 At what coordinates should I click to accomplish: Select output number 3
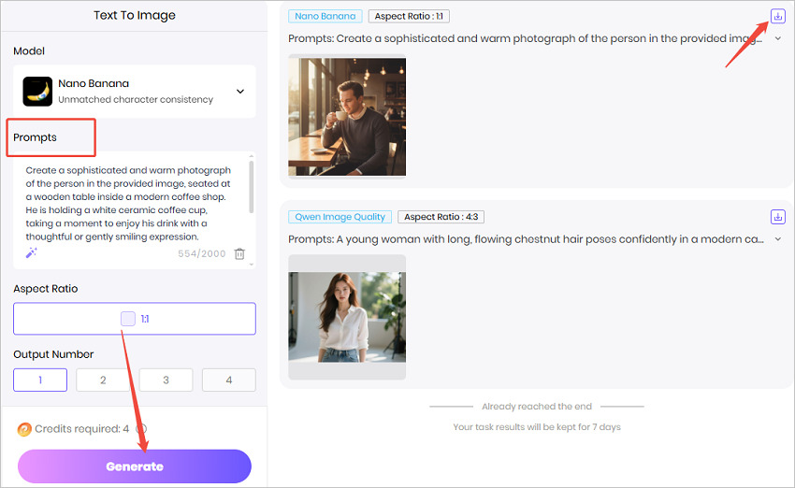click(x=166, y=380)
